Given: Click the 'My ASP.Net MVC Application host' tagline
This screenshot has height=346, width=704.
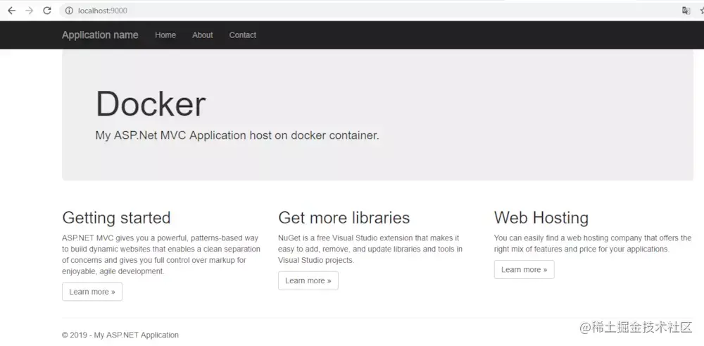Looking at the screenshot, I should [237, 135].
